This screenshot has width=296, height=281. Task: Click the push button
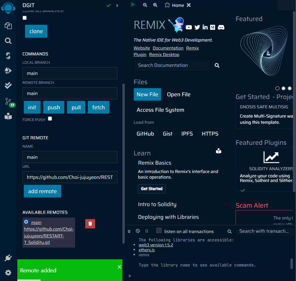[x=54, y=107]
